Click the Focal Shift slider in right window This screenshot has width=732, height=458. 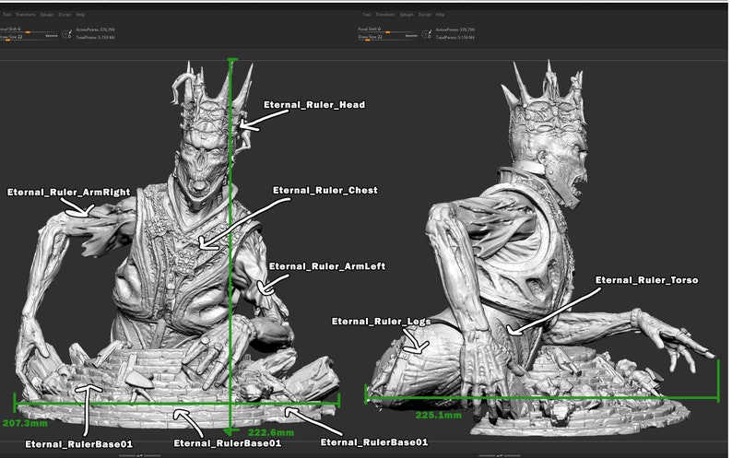[x=388, y=30]
